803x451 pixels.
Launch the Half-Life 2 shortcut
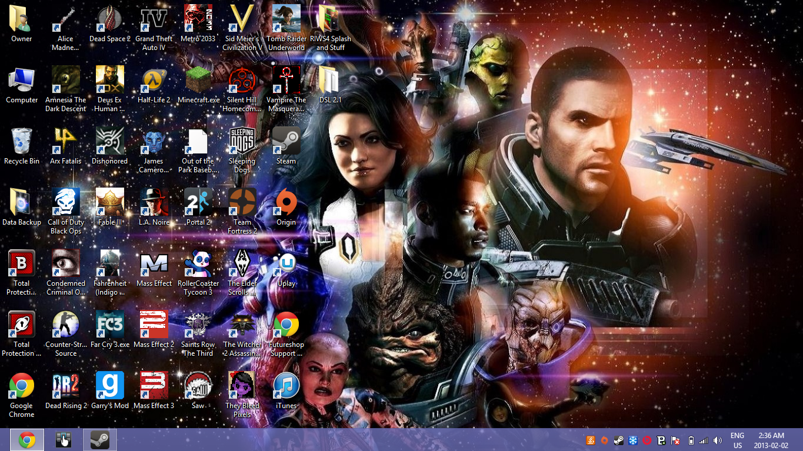(154, 86)
